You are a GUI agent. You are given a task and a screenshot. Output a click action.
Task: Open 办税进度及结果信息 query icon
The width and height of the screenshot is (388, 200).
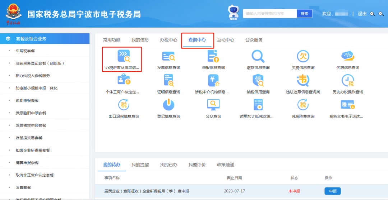point(124,56)
